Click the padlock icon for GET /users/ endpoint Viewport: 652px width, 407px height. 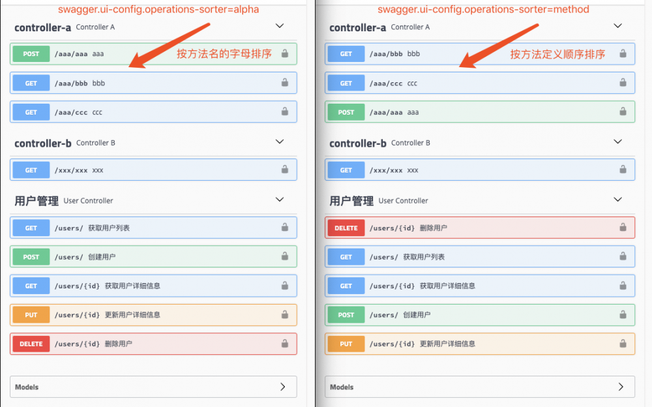(285, 227)
